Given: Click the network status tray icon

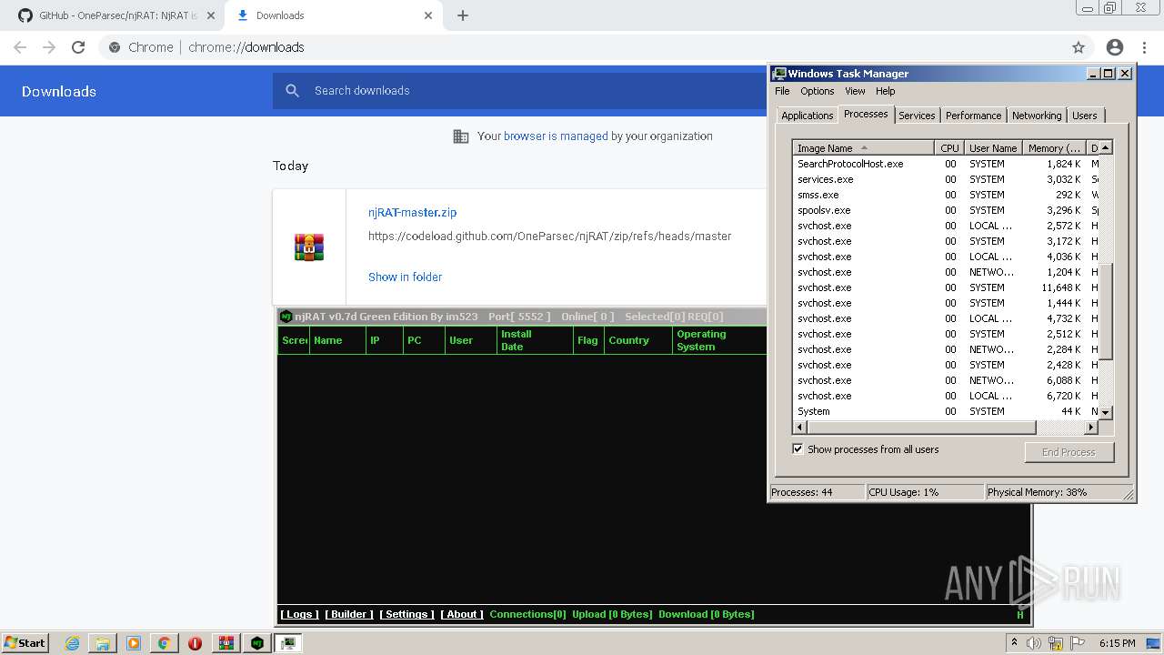Looking at the screenshot, I should click(1056, 643).
